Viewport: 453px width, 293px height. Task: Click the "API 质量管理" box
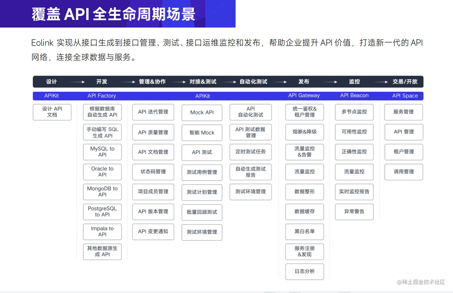pos(153,132)
